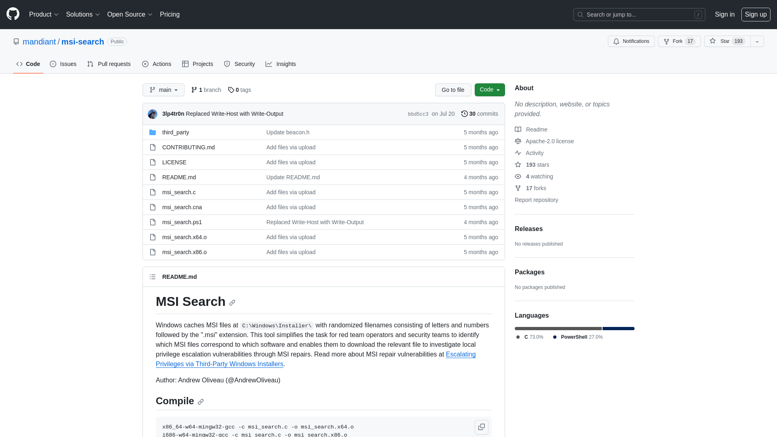
Task: Focus the Search or jump to field
Action: 639,15
